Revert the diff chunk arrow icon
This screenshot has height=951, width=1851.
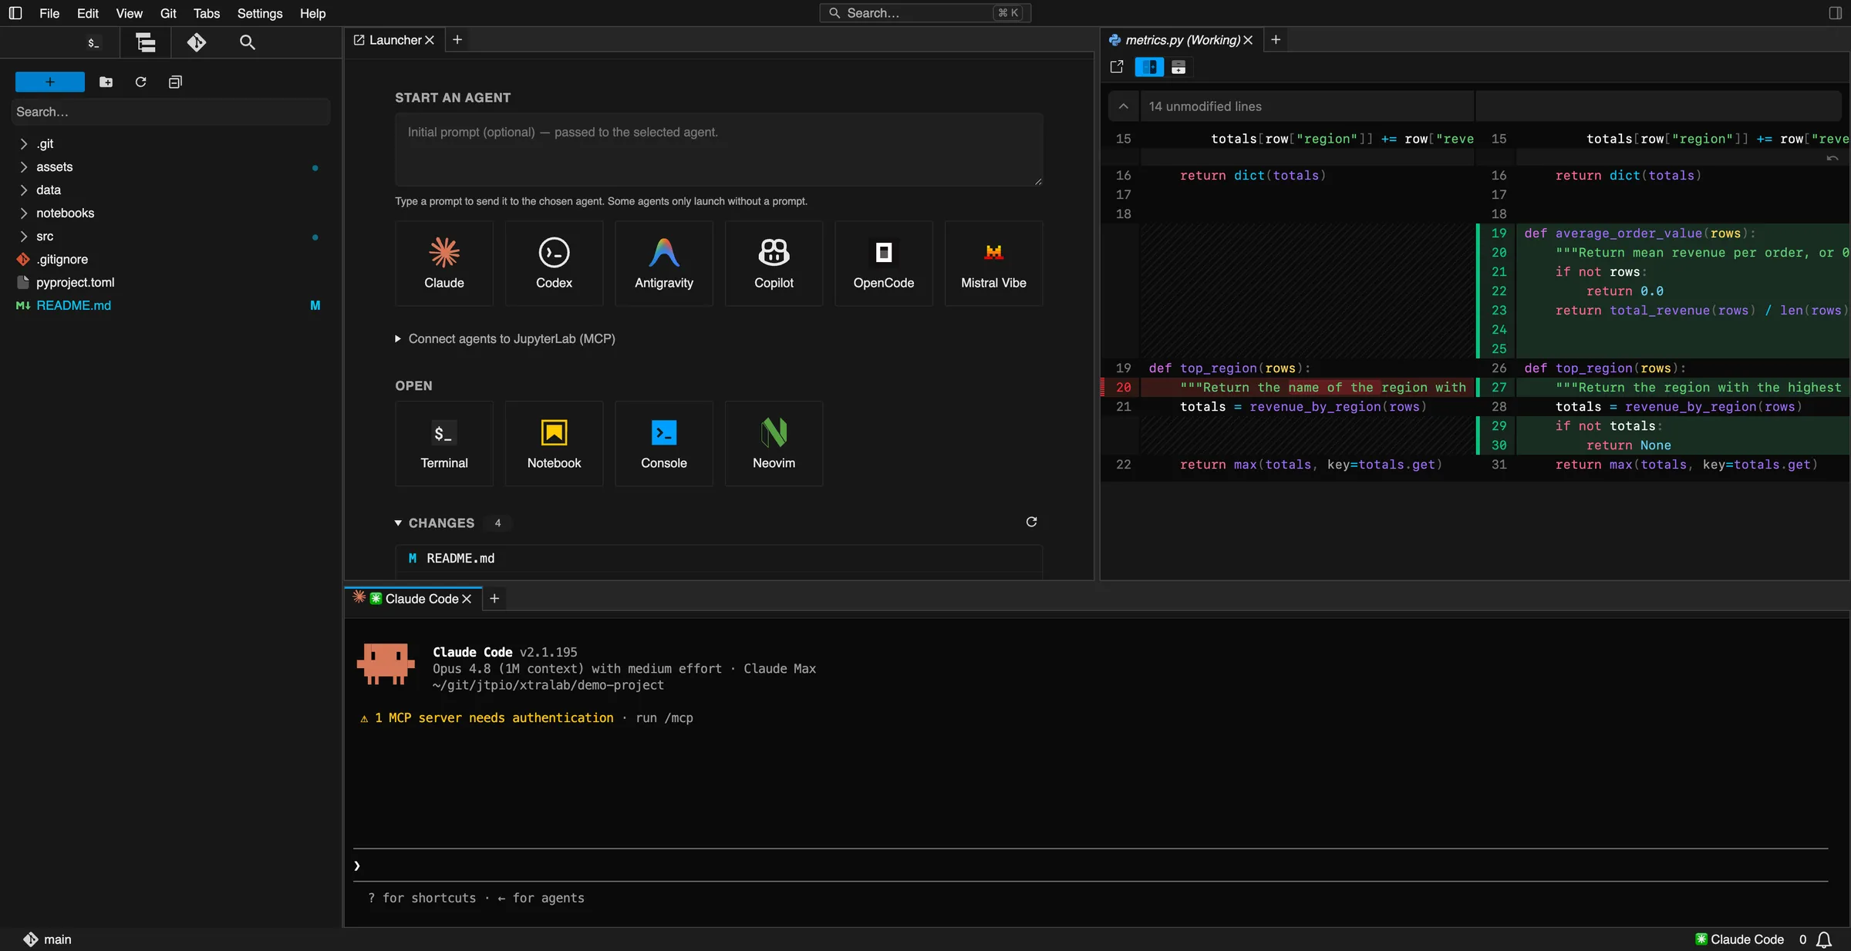point(1832,158)
